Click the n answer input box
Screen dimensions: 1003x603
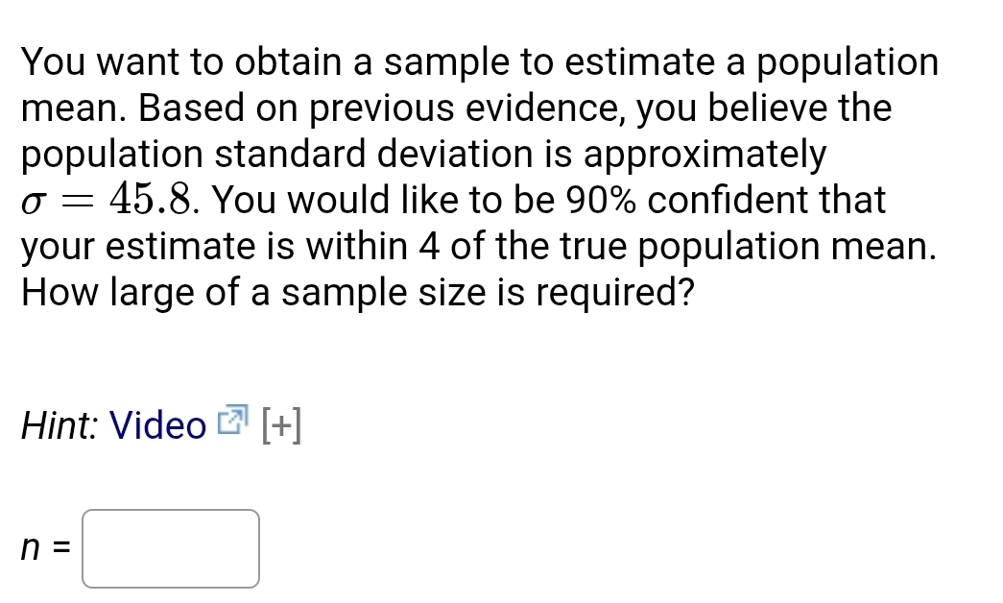tap(171, 548)
